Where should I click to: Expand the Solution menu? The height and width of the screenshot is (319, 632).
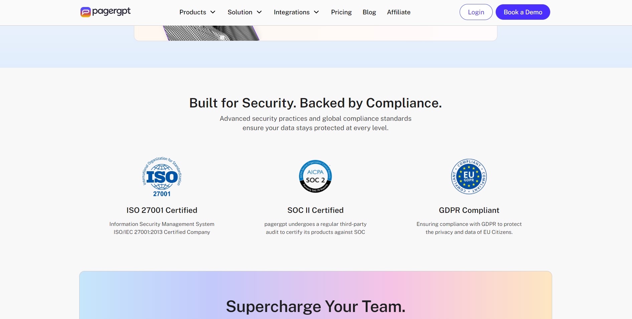(x=240, y=12)
